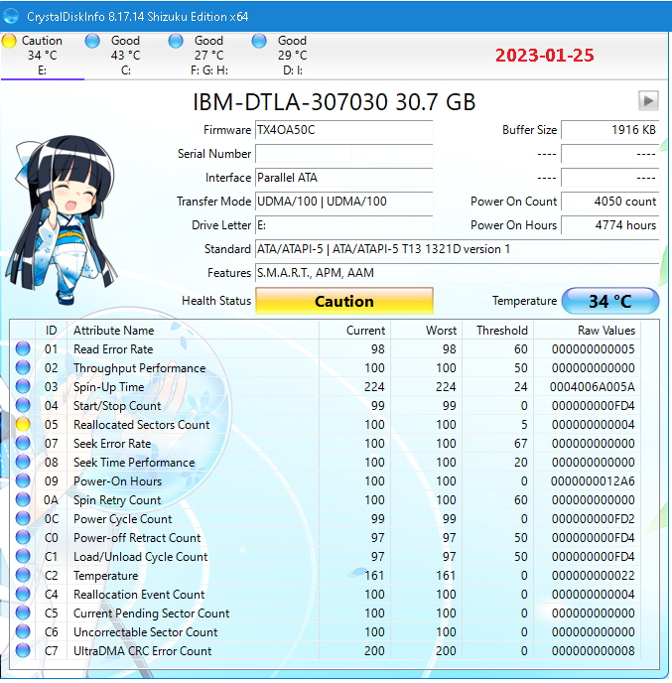This screenshot has height=683, width=672.
Task: Select the Read Error Rate attribute name
Action: [x=113, y=348]
